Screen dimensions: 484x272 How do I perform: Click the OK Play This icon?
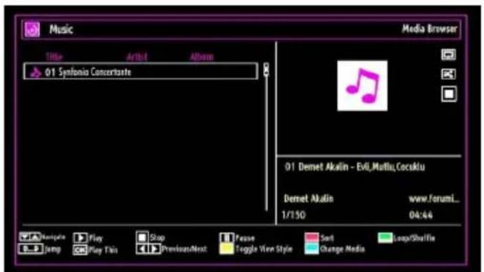(x=81, y=250)
